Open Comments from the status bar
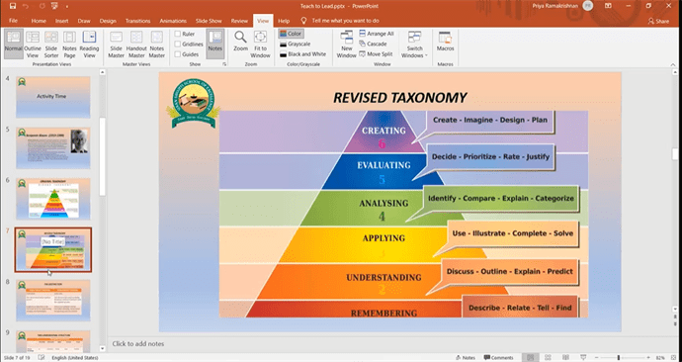Viewport: 682px width, 362px height. pos(498,358)
